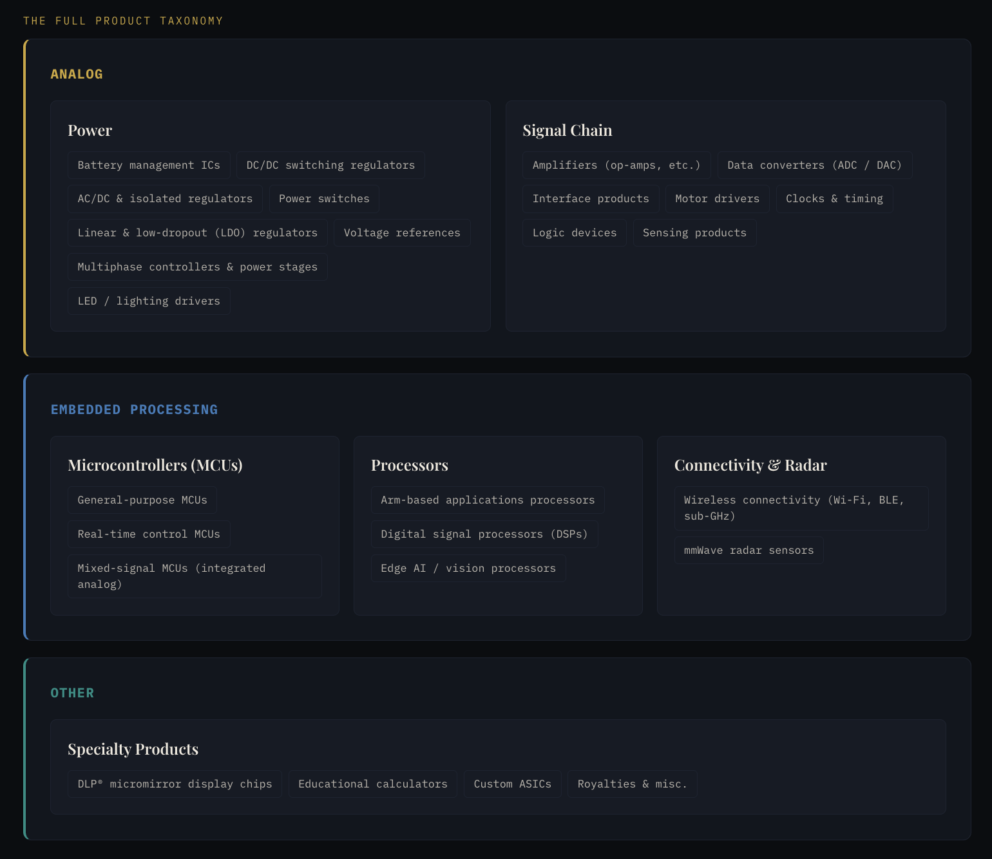The image size is (992, 859).
Task: Click the EMBEDDED PROCESSING section label
Action: tap(134, 410)
